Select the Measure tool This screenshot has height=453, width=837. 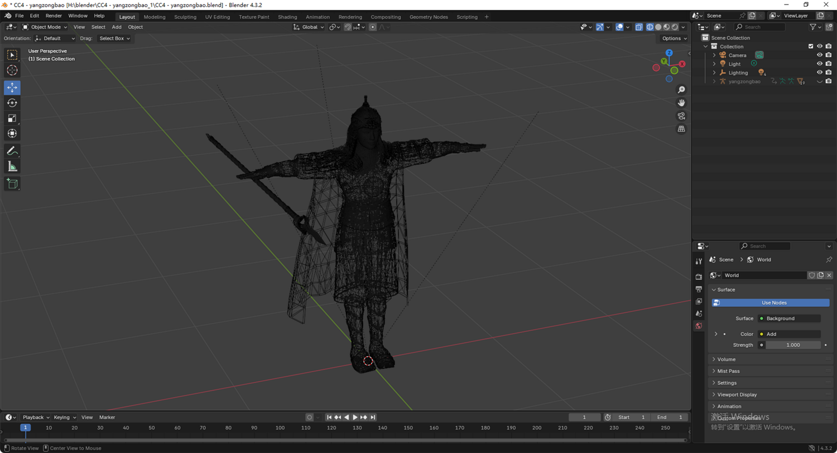pyautogui.click(x=12, y=166)
